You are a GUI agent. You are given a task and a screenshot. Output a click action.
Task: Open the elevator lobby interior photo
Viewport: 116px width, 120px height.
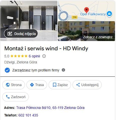29,21
